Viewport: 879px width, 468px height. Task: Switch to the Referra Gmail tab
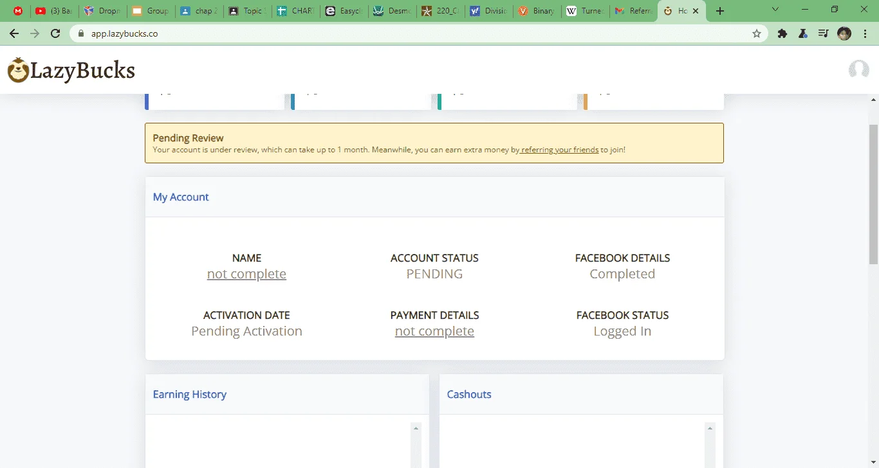pyautogui.click(x=633, y=11)
